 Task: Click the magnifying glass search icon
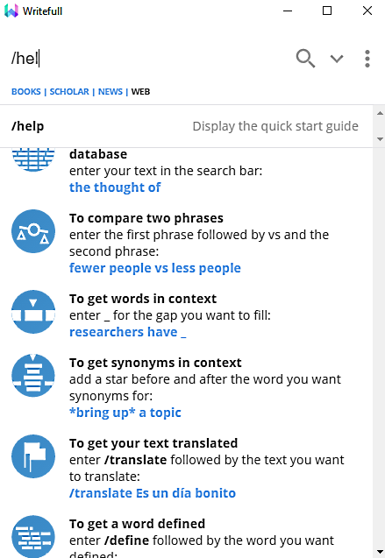pos(305,59)
